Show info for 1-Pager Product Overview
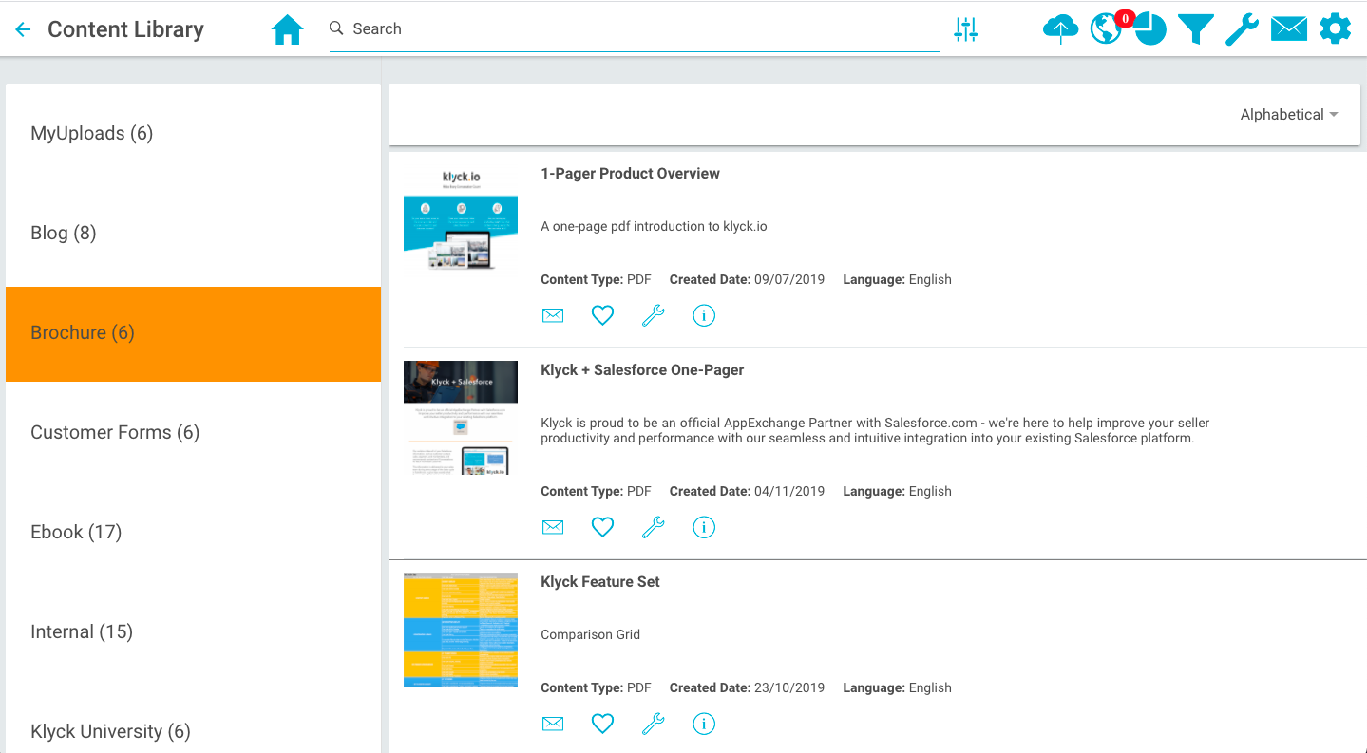 703,315
